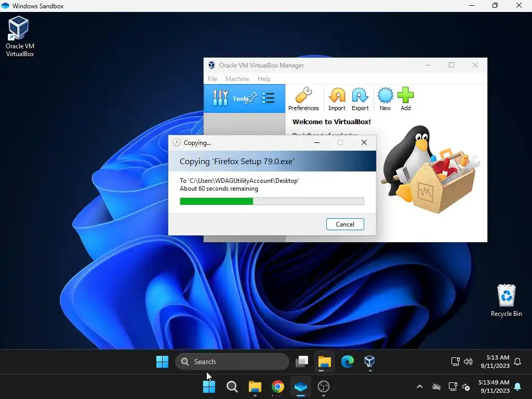Click the copy progress bar
The width and height of the screenshot is (532, 399).
(272, 201)
